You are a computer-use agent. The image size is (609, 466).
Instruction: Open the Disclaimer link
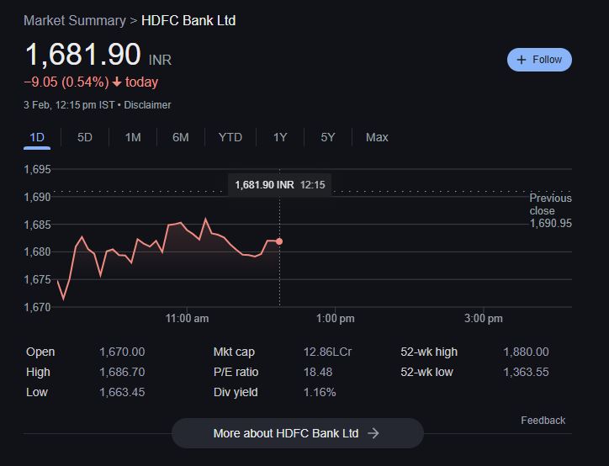point(147,105)
